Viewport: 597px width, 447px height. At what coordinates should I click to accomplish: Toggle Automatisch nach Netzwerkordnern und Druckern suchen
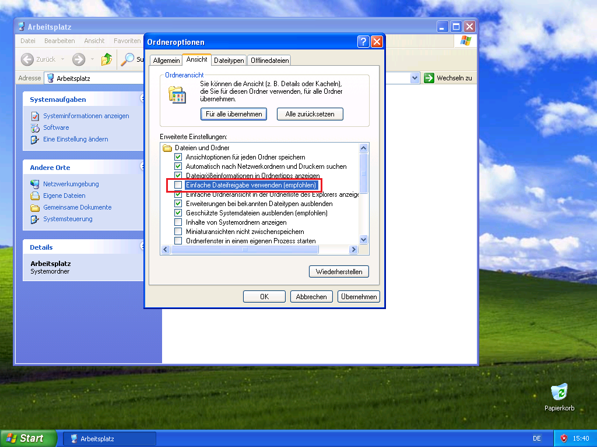click(x=178, y=166)
